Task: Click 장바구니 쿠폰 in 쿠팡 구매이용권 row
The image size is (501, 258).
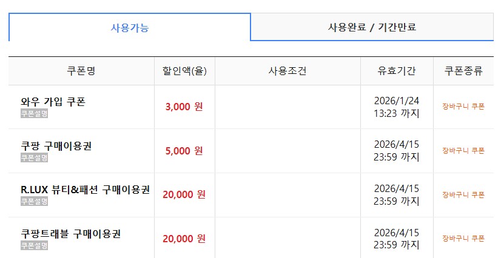Action: 463,151
